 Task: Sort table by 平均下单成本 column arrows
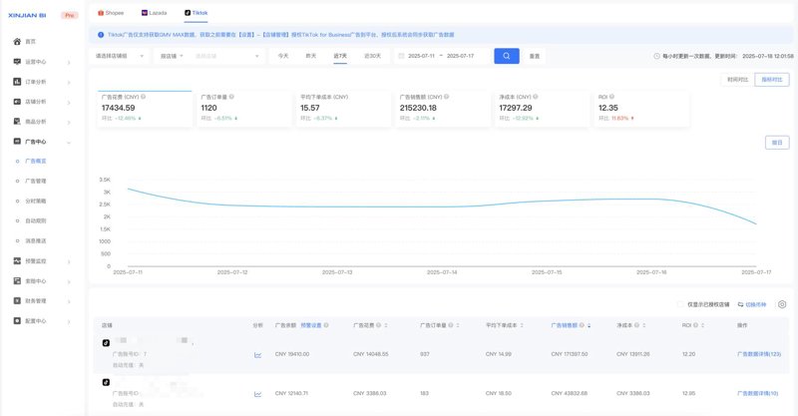click(x=522, y=325)
